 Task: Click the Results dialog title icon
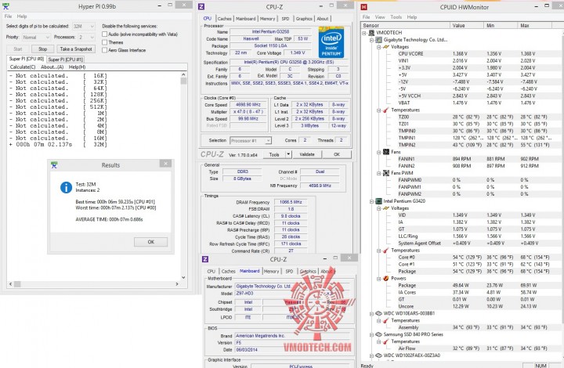coord(54,165)
